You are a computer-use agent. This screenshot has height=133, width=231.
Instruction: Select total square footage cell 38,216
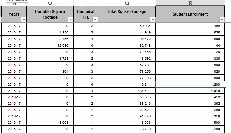pos(127,103)
